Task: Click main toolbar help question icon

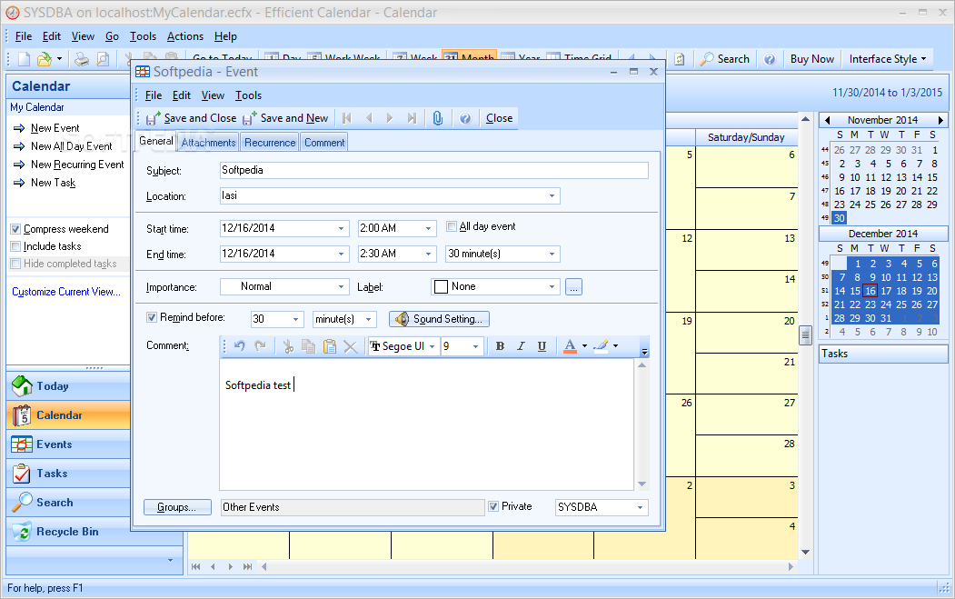Action: pyautogui.click(x=770, y=59)
